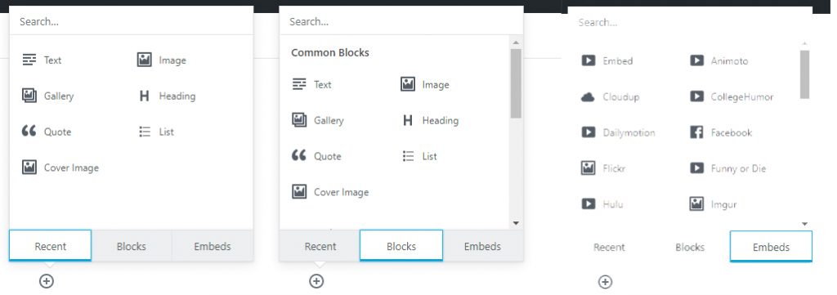
Task: Add a Flickr embed block
Action: (x=603, y=168)
